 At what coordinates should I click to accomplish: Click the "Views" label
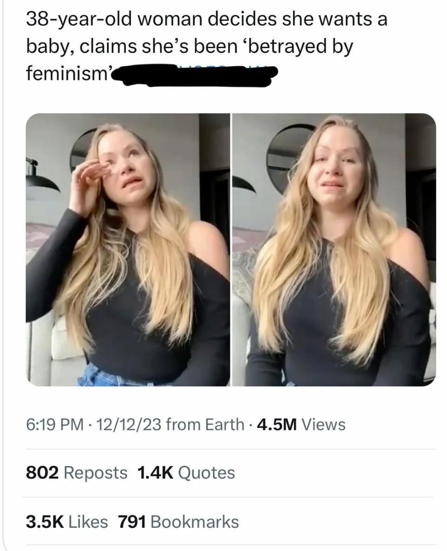click(323, 424)
